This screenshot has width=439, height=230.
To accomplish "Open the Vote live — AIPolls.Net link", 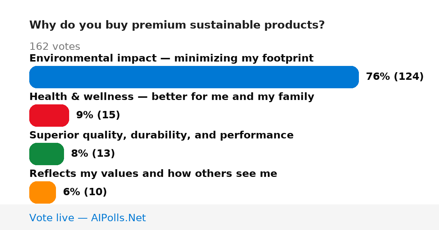I will coord(87,218).
